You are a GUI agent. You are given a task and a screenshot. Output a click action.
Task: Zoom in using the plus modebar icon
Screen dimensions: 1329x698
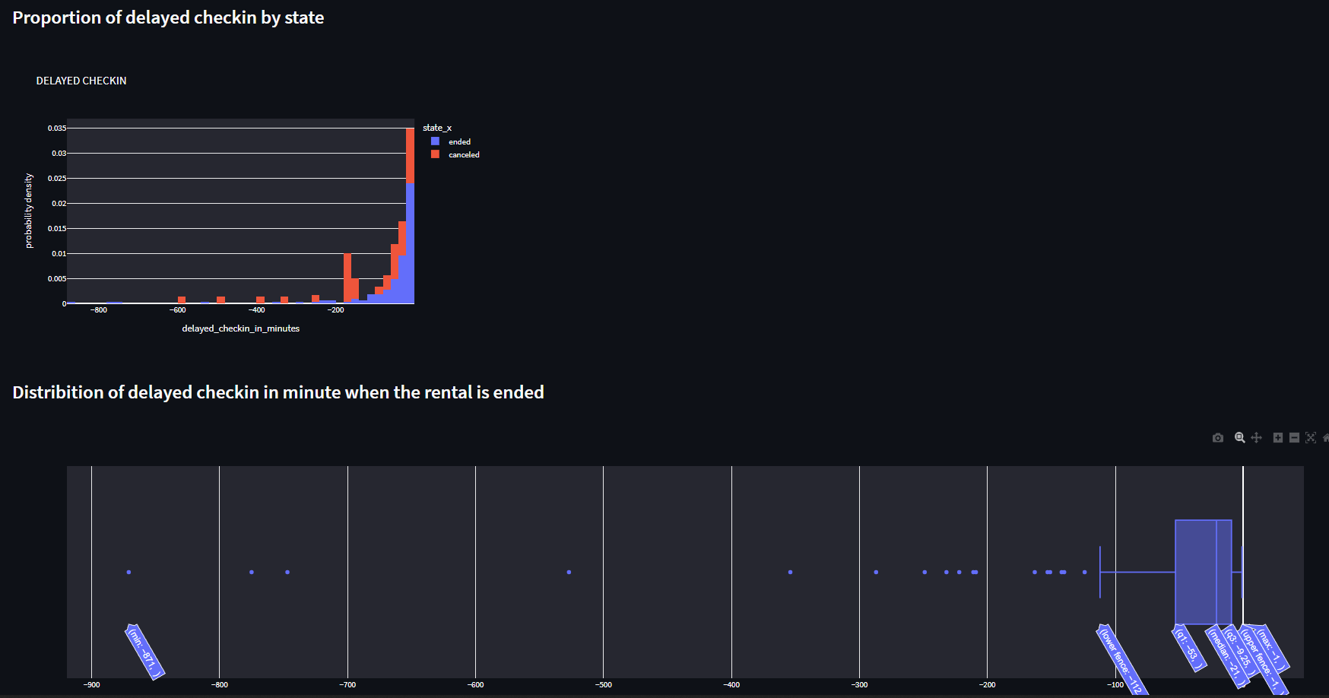point(1277,438)
